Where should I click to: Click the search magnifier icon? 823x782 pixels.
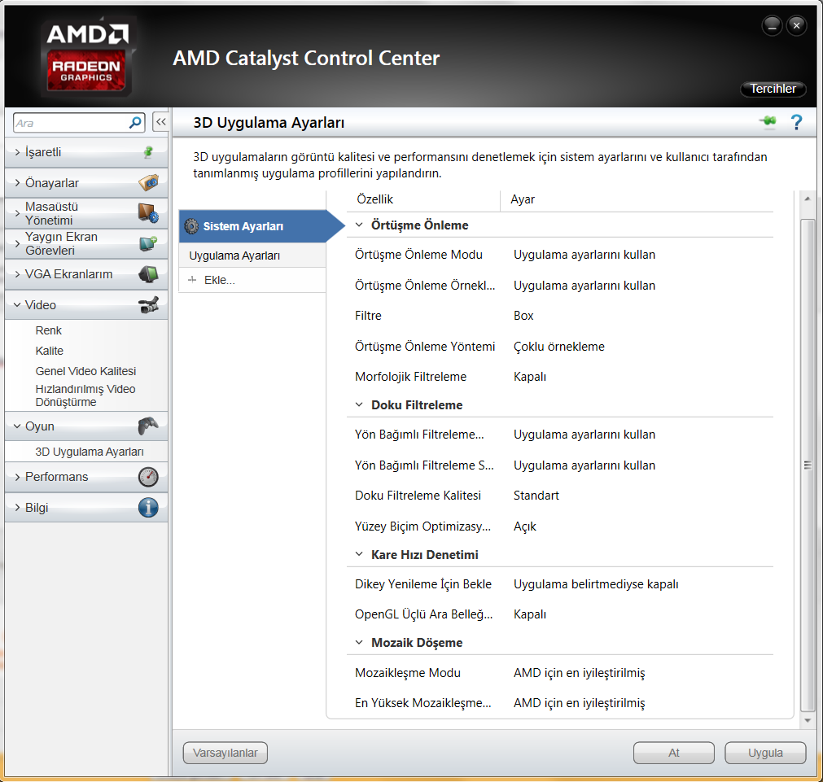click(135, 123)
